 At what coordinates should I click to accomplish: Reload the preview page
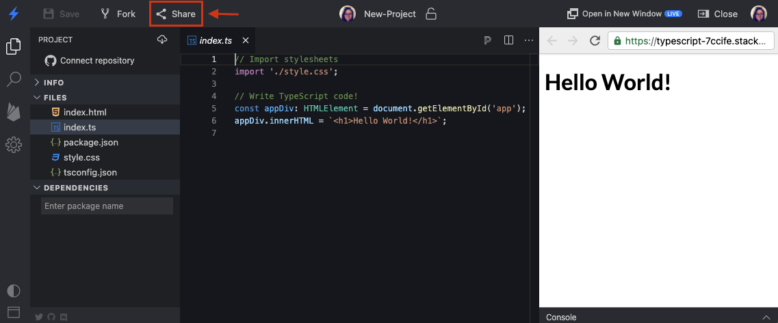tap(595, 41)
